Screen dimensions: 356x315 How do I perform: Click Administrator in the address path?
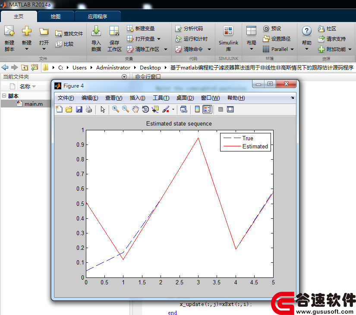(x=113, y=67)
